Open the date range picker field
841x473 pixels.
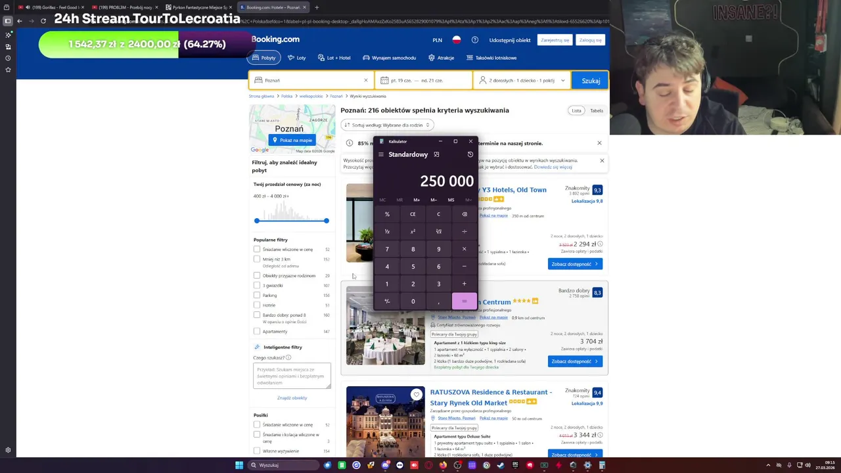click(x=424, y=80)
